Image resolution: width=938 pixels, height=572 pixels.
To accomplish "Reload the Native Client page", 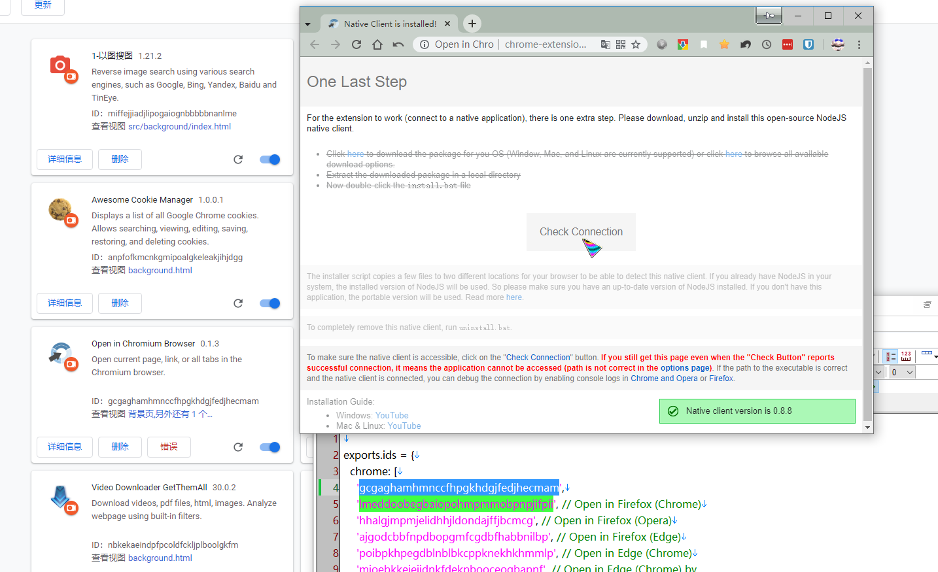I will [x=356, y=44].
